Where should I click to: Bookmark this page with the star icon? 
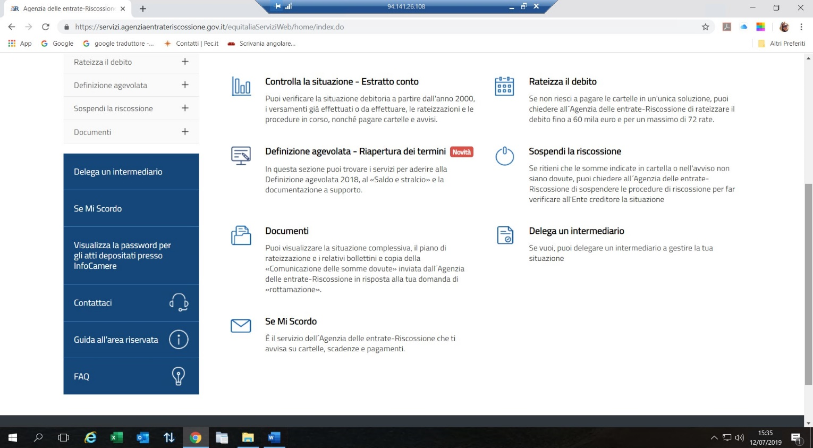click(705, 27)
